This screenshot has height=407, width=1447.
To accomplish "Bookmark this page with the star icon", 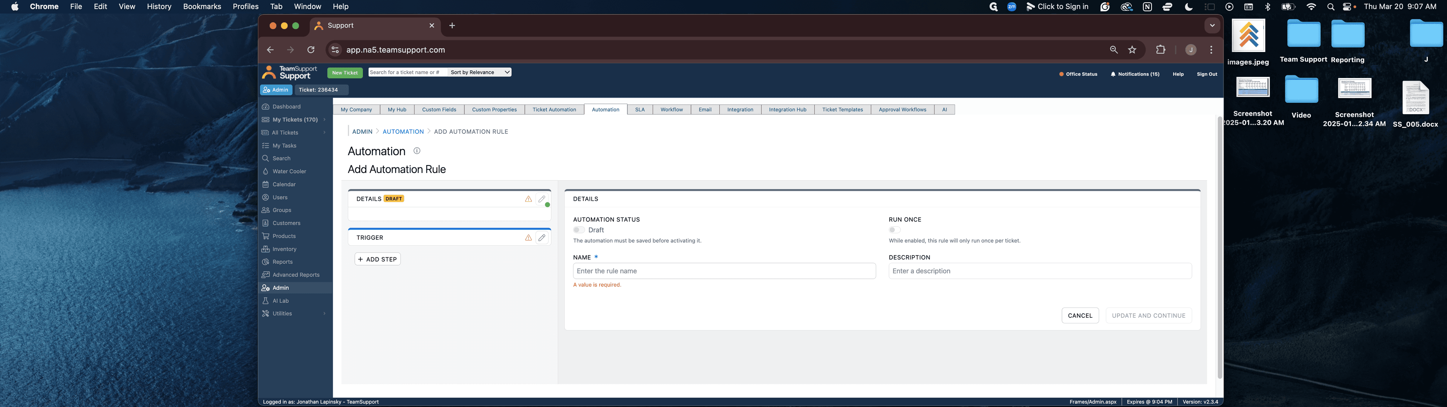I will [1132, 50].
